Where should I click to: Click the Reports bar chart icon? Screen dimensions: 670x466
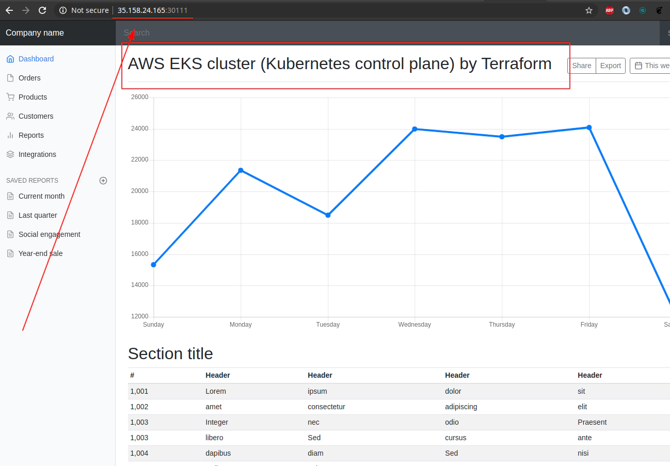coord(10,135)
